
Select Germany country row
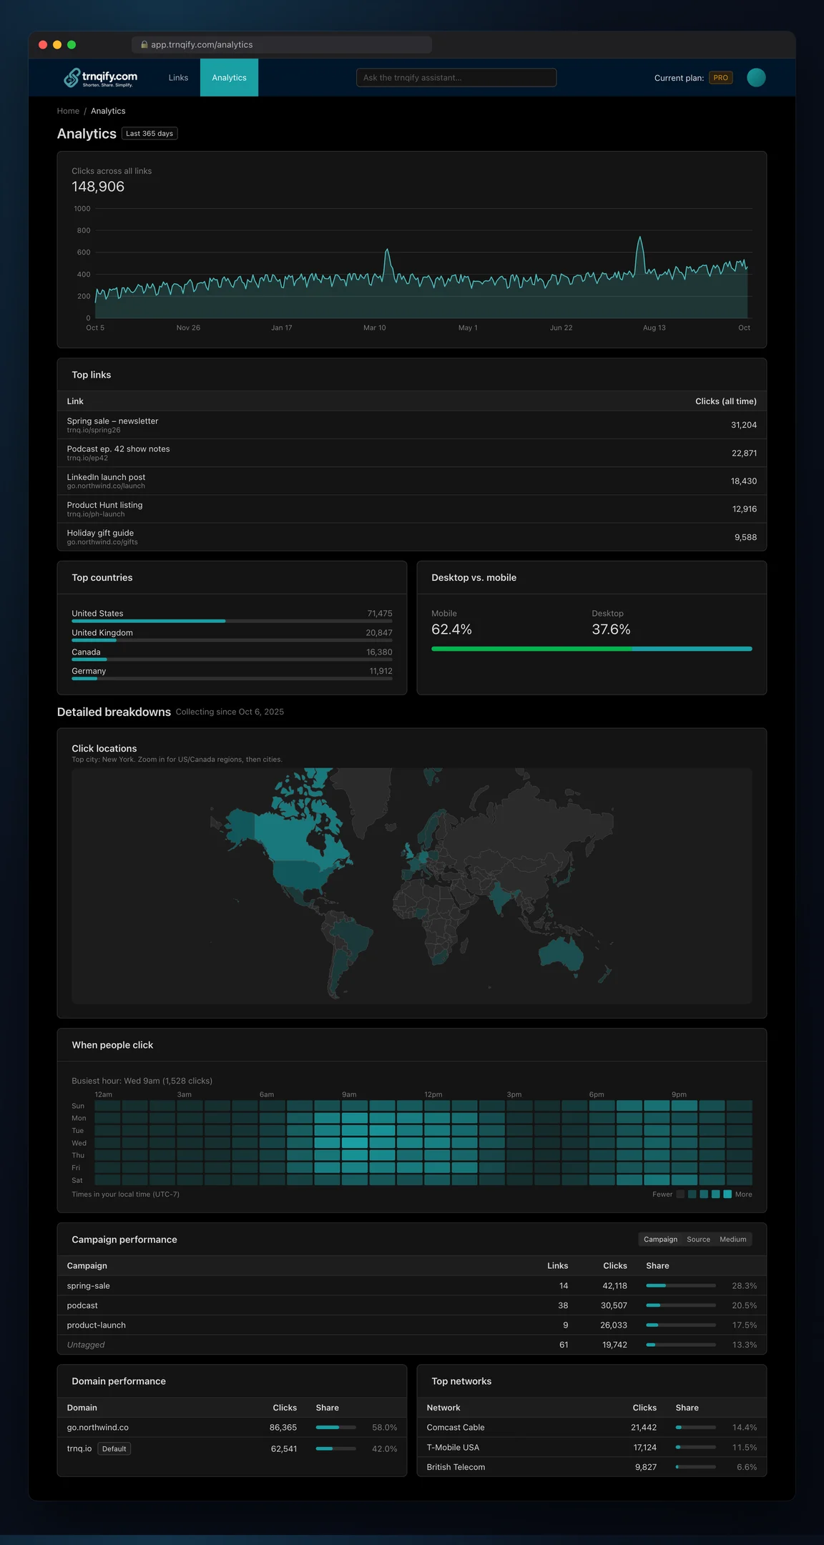coord(232,673)
